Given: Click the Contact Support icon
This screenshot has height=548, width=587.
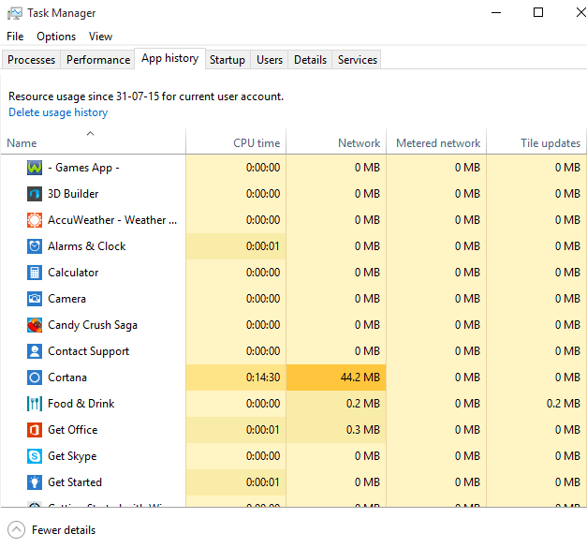Looking at the screenshot, I should [x=35, y=351].
